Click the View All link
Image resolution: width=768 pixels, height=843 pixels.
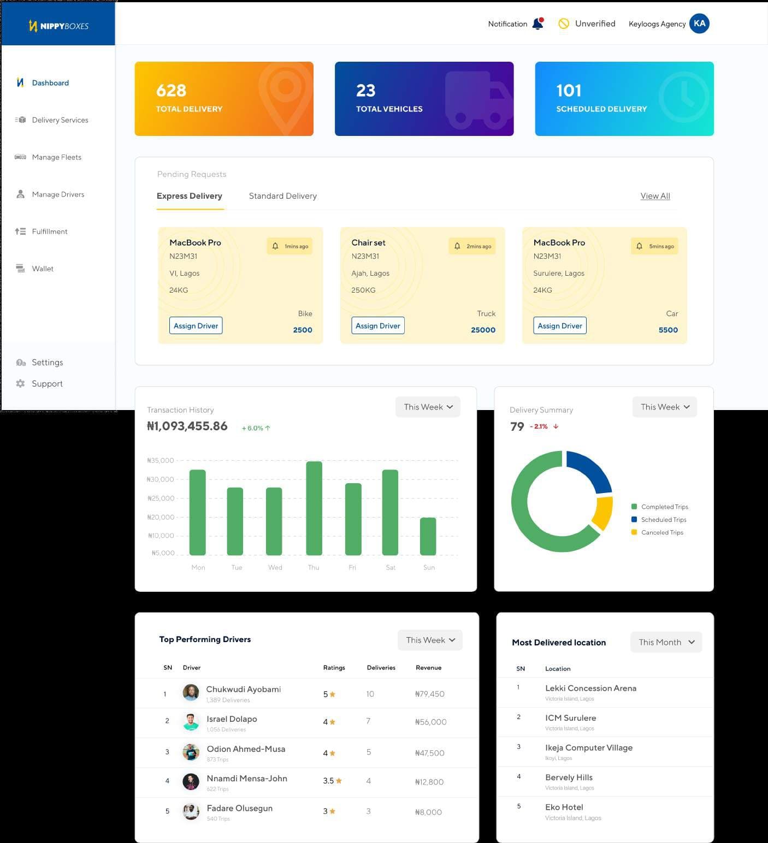[x=655, y=196]
